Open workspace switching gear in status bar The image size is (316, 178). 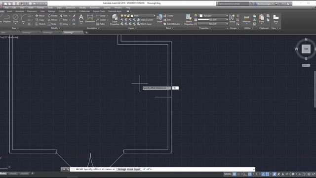[x=293, y=174]
